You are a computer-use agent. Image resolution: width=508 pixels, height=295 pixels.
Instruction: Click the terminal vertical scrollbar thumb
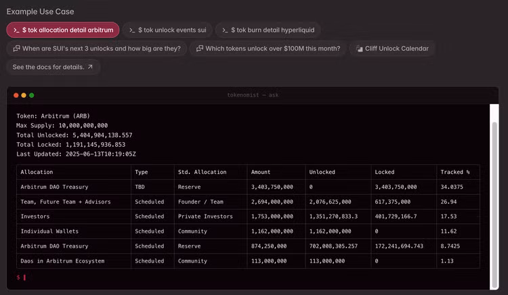(x=494, y=204)
